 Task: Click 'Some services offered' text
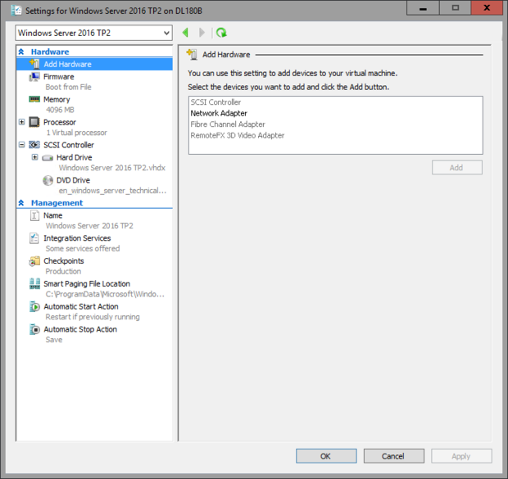[83, 248]
